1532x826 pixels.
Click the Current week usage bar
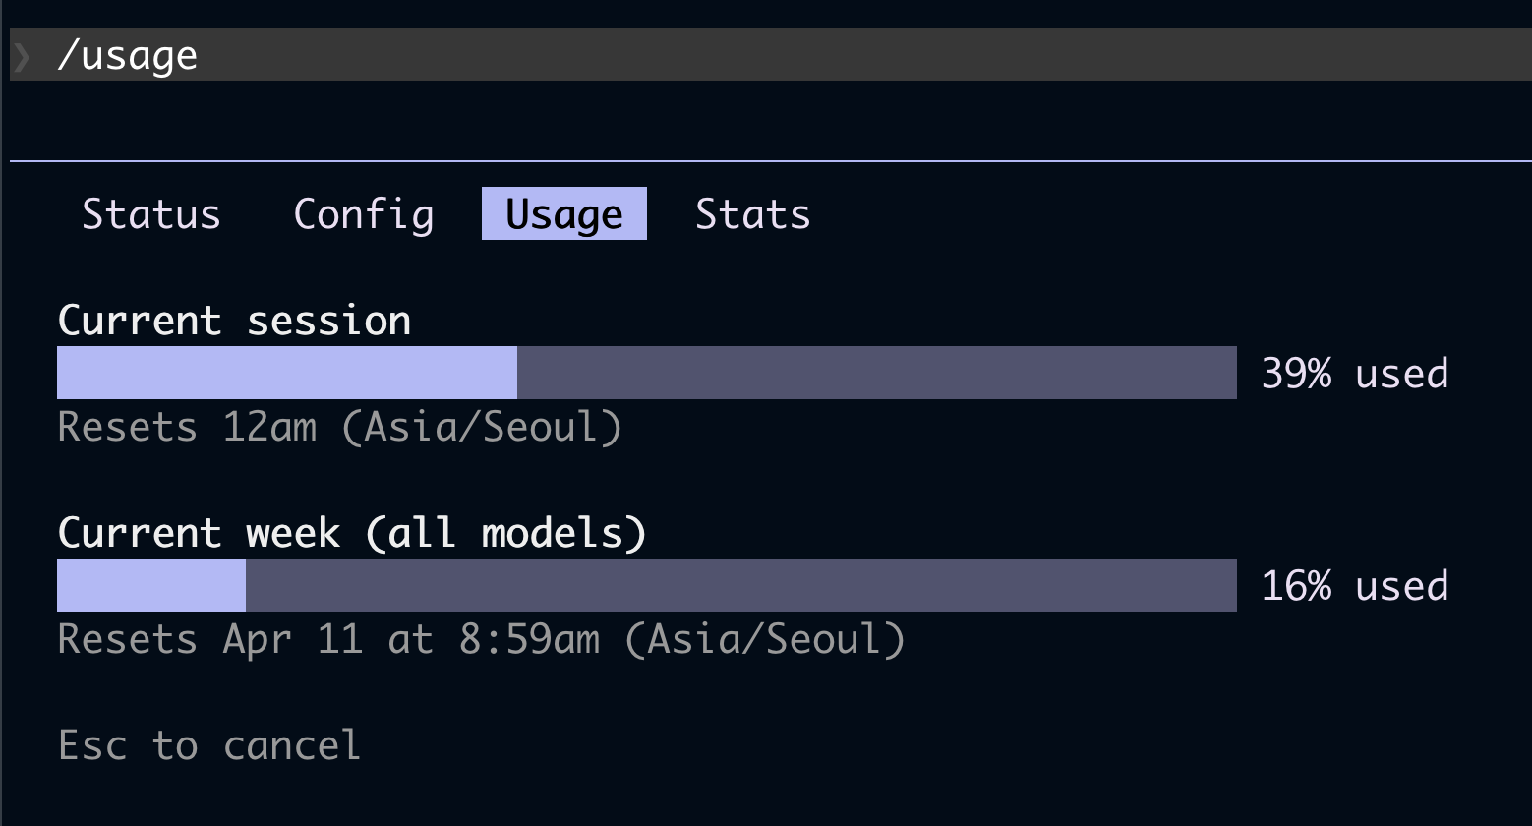(647, 585)
